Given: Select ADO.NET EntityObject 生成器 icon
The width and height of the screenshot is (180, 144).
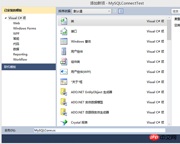Looking at the screenshot, I should coord(64,92).
